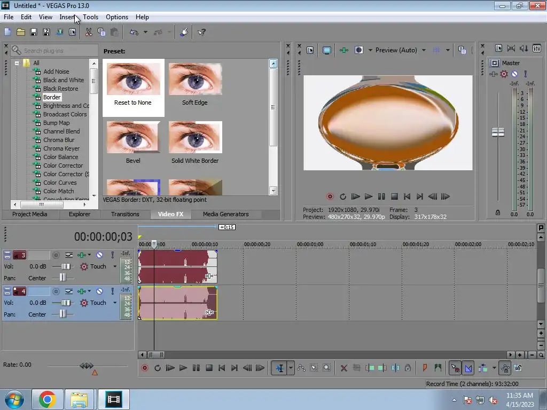Screen dimensions: 547x410
Task: Click the Dim Output speaker icon
Action: pos(523,48)
